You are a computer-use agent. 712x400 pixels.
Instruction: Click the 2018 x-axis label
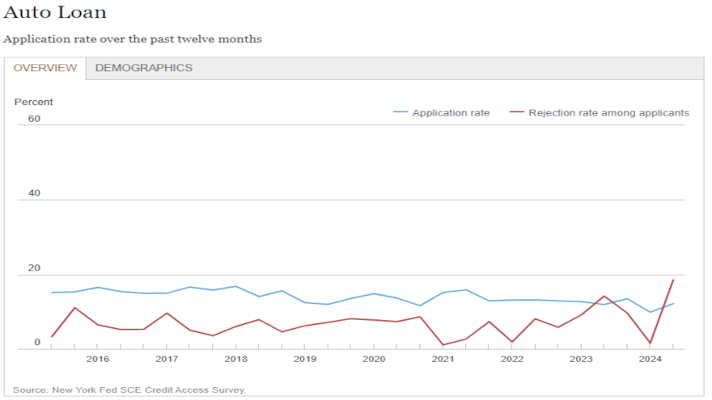click(x=235, y=359)
